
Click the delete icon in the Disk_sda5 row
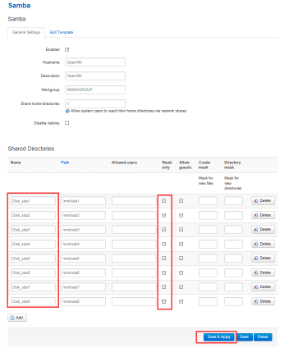[255, 259]
